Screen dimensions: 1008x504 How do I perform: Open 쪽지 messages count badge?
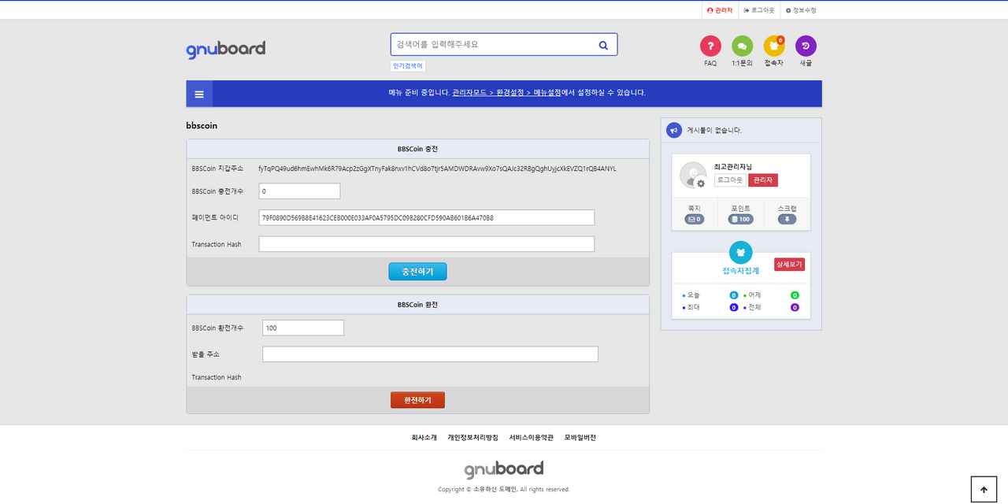[695, 219]
